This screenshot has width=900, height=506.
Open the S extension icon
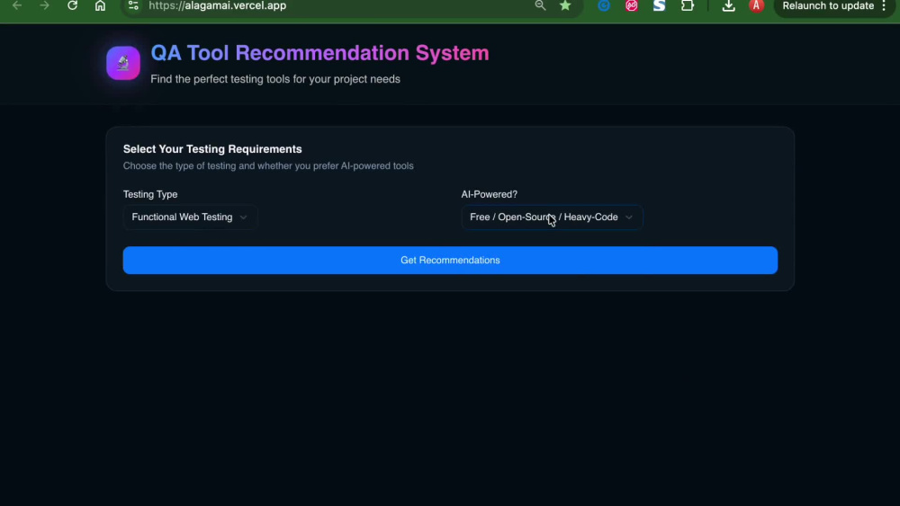point(660,5)
